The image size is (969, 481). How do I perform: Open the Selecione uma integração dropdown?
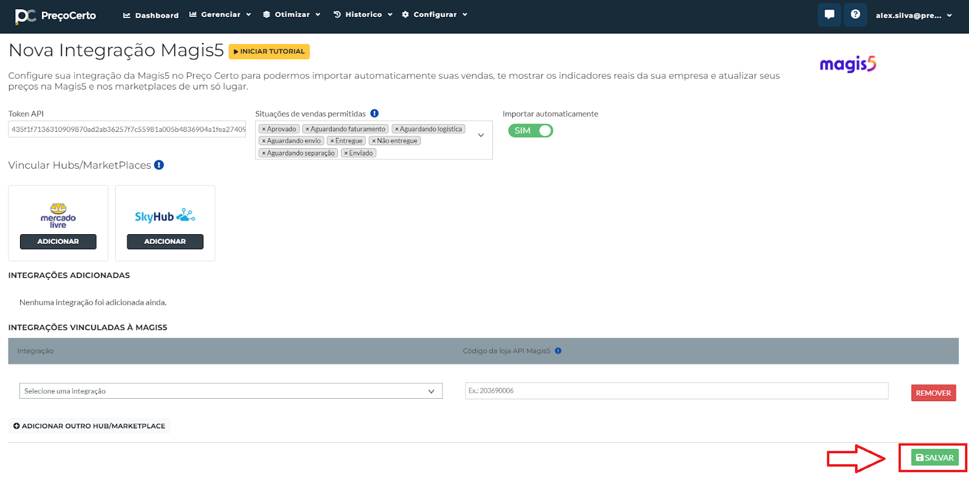[x=231, y=391]
